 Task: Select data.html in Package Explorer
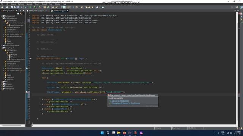pos(11,77)
